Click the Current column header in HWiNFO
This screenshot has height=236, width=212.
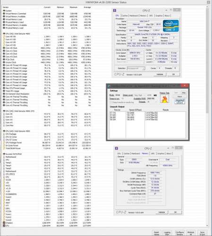[47, 7]
